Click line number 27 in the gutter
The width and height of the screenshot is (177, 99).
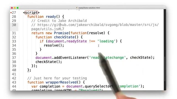[x=14, y=13]
